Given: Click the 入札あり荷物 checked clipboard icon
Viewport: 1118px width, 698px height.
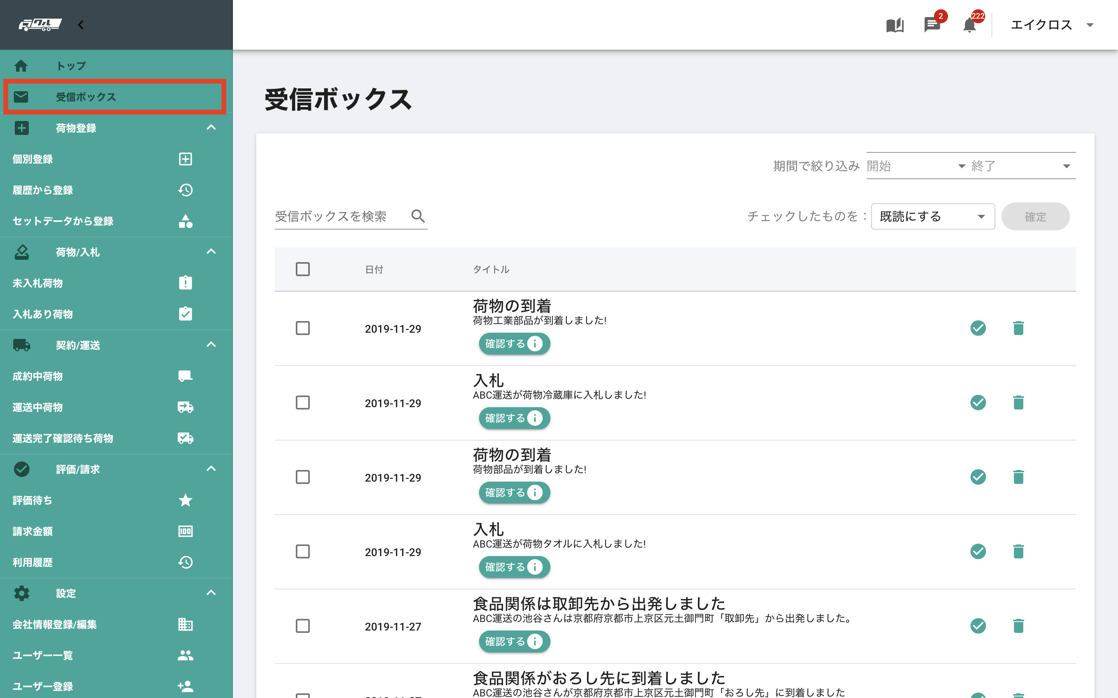Looking at the screenshot, I should (185, 314).
